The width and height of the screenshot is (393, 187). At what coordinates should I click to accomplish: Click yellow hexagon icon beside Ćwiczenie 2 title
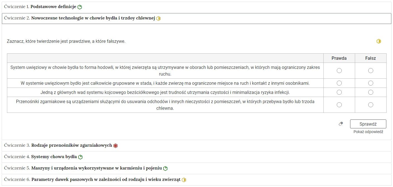pyautogui.click(x=158, y=19)
